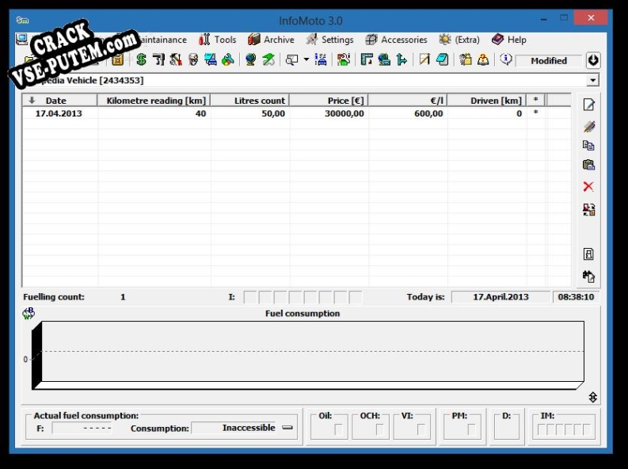Image resolution: width=628 pixels, height=469 pixels.
Task: Click the Litres count column header
Action: [x=250, y=101]
